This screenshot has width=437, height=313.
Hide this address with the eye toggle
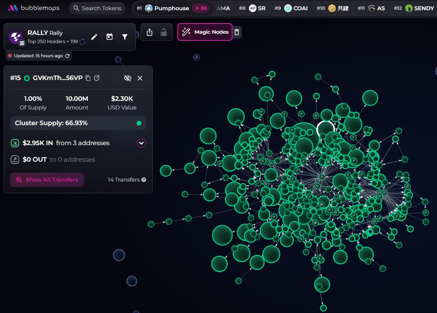(x=127, y=78)
